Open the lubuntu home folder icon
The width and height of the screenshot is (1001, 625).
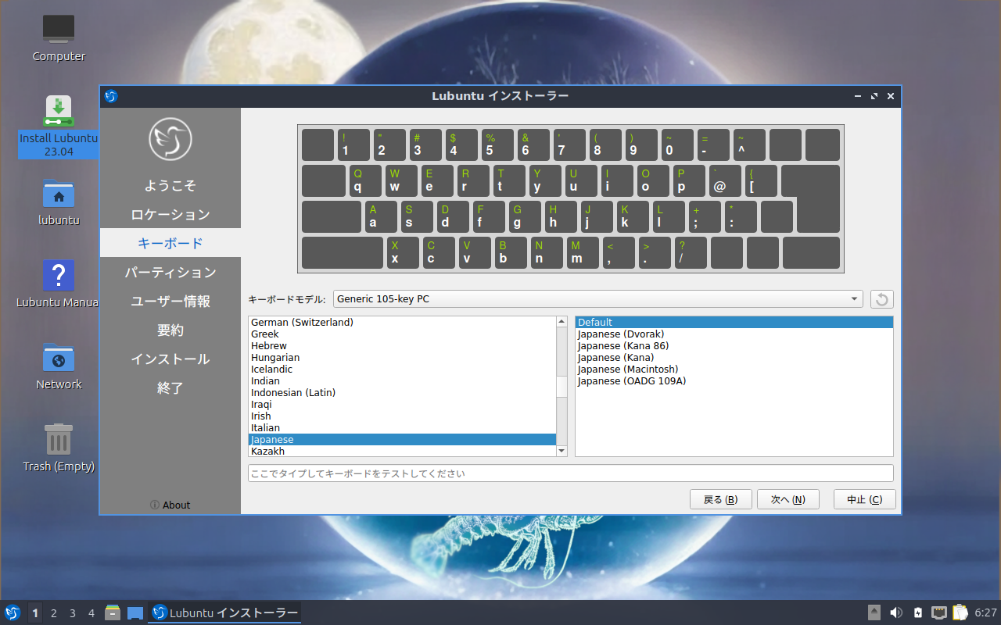[59, 202]
